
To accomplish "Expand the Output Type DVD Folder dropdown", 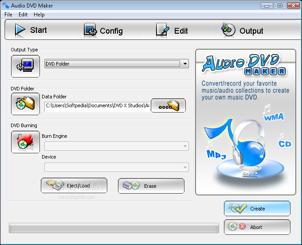I will click(x=117, y=63).
